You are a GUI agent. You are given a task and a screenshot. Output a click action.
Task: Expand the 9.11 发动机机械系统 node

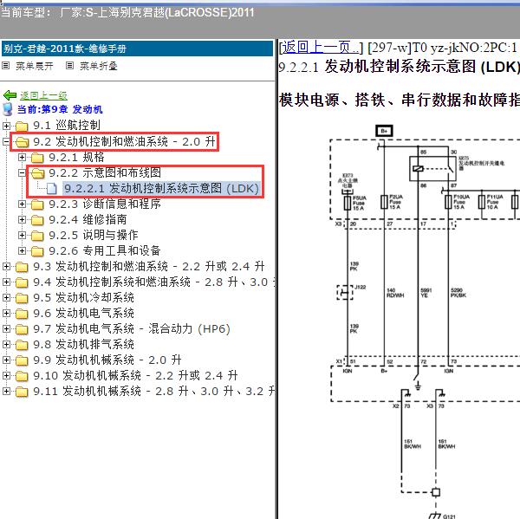(6, 391)
